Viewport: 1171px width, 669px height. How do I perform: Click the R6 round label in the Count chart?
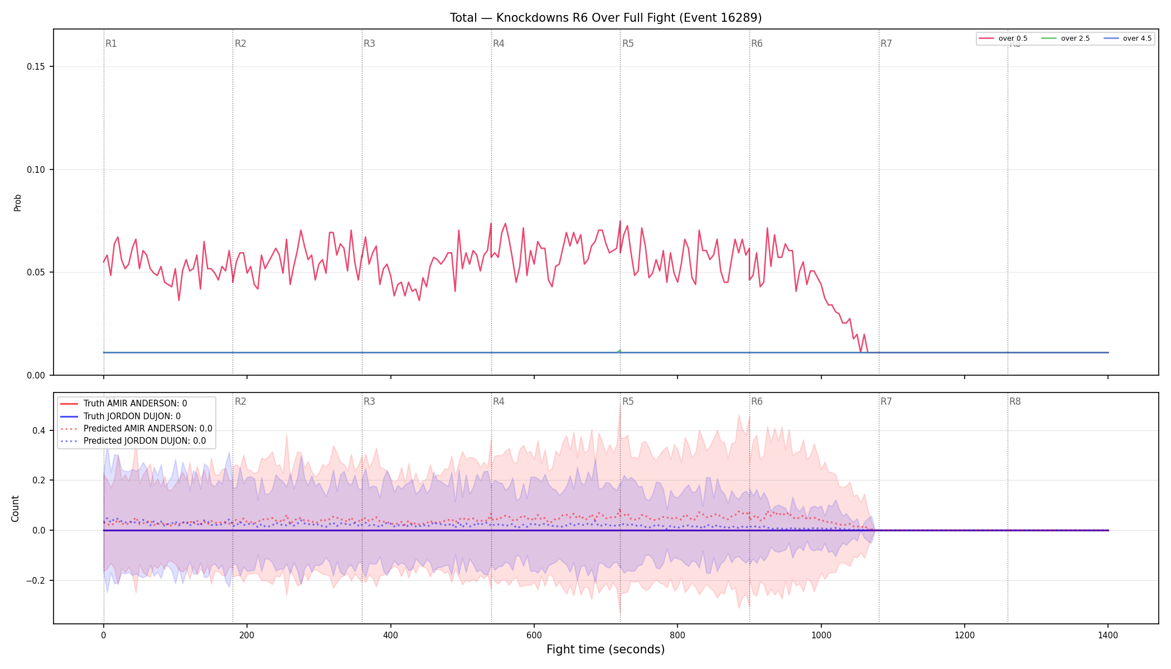click(x=757, y=401)
